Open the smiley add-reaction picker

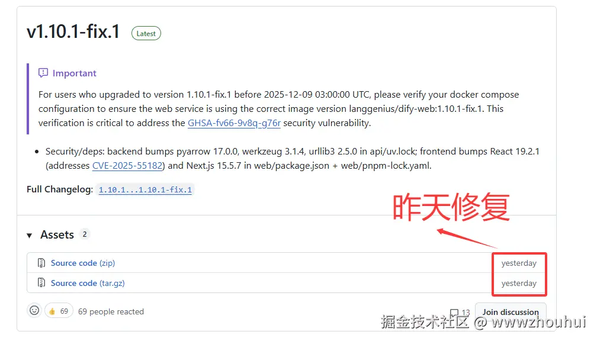point(34,311)
